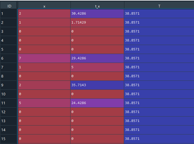Select row header 1
This screenshot has width=194, height=144.
click(x=8, y=13)
